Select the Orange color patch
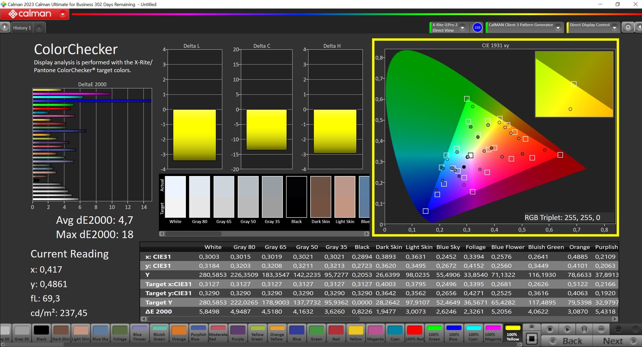 (x=179, y=333)
